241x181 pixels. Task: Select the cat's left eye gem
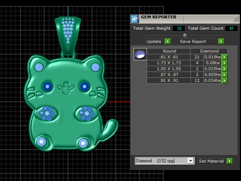tap(48, 86)
